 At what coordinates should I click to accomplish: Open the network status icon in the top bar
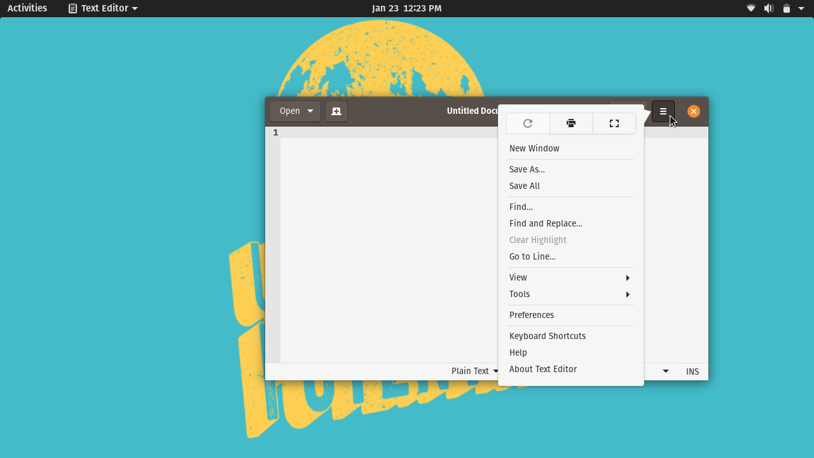(x=751, y=8)
